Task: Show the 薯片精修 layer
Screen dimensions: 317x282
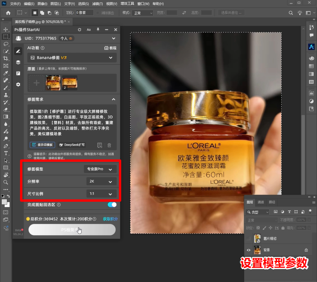Action: point(248,239)
